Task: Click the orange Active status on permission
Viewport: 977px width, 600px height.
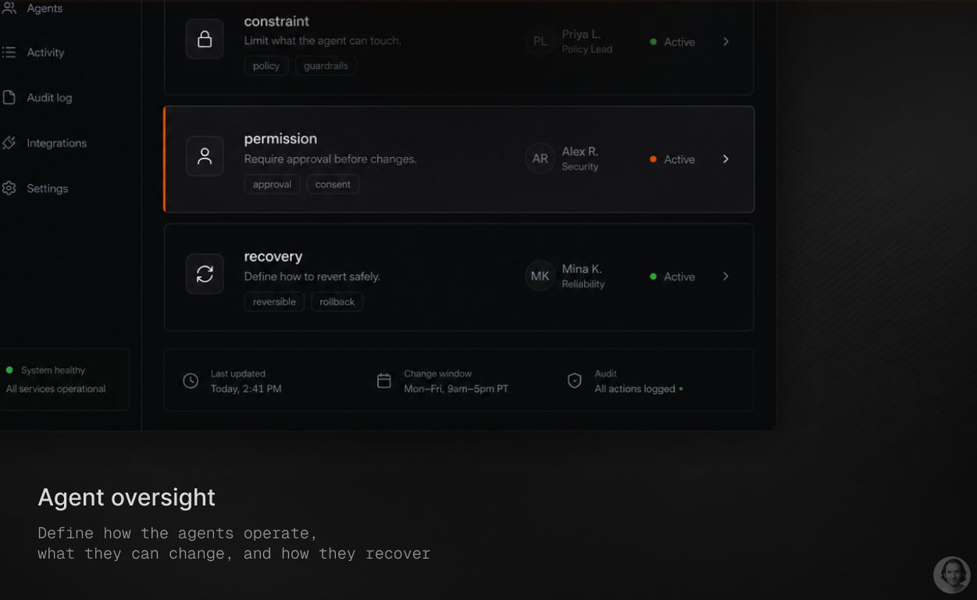Action: coord(672,159)
